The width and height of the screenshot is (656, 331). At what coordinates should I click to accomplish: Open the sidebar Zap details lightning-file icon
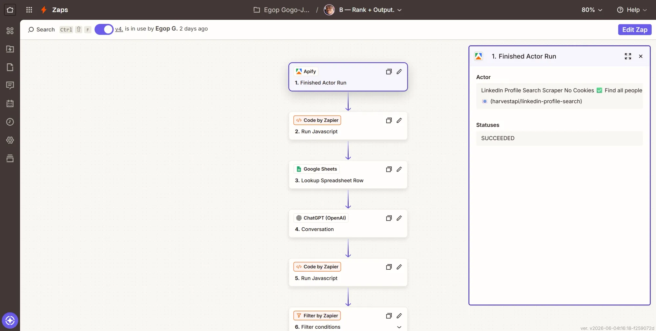point(10,49)
